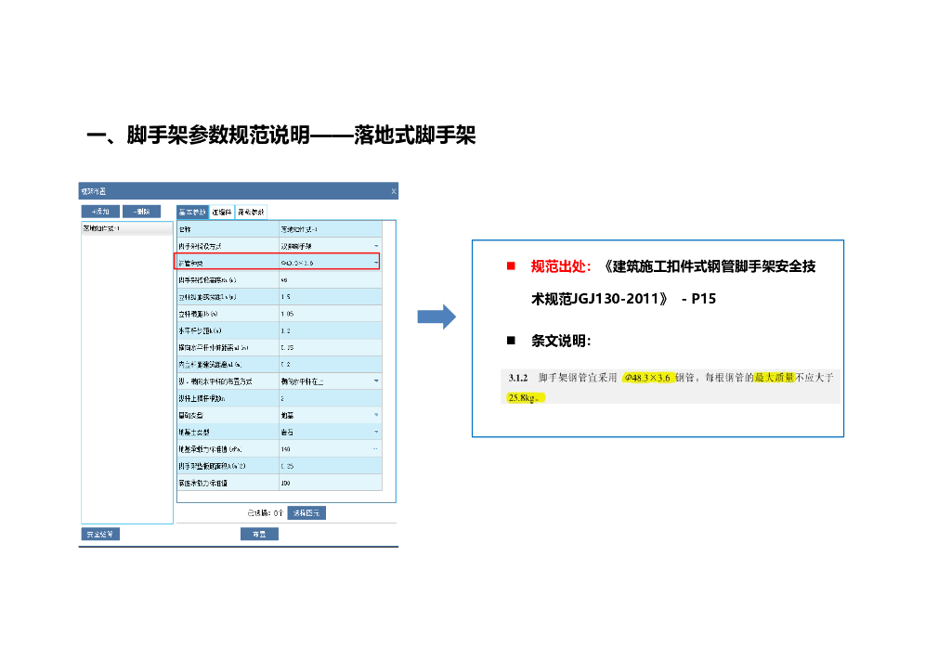Switch to the 基本参数 tab
This screenshot has height=672, width=951.
coord(192,212)
